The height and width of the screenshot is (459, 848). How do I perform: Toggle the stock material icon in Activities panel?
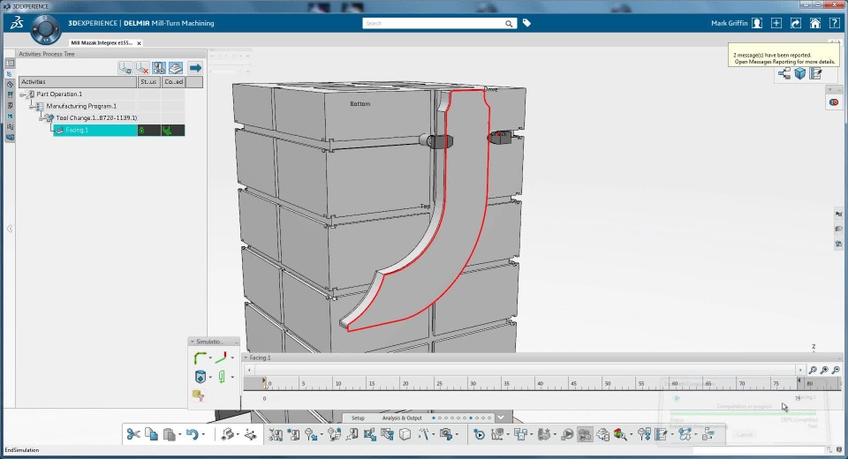point(175,68)
